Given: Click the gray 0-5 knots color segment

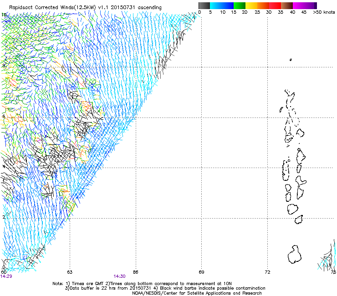Looking at the screenshot, I should [x=204, y=5].
